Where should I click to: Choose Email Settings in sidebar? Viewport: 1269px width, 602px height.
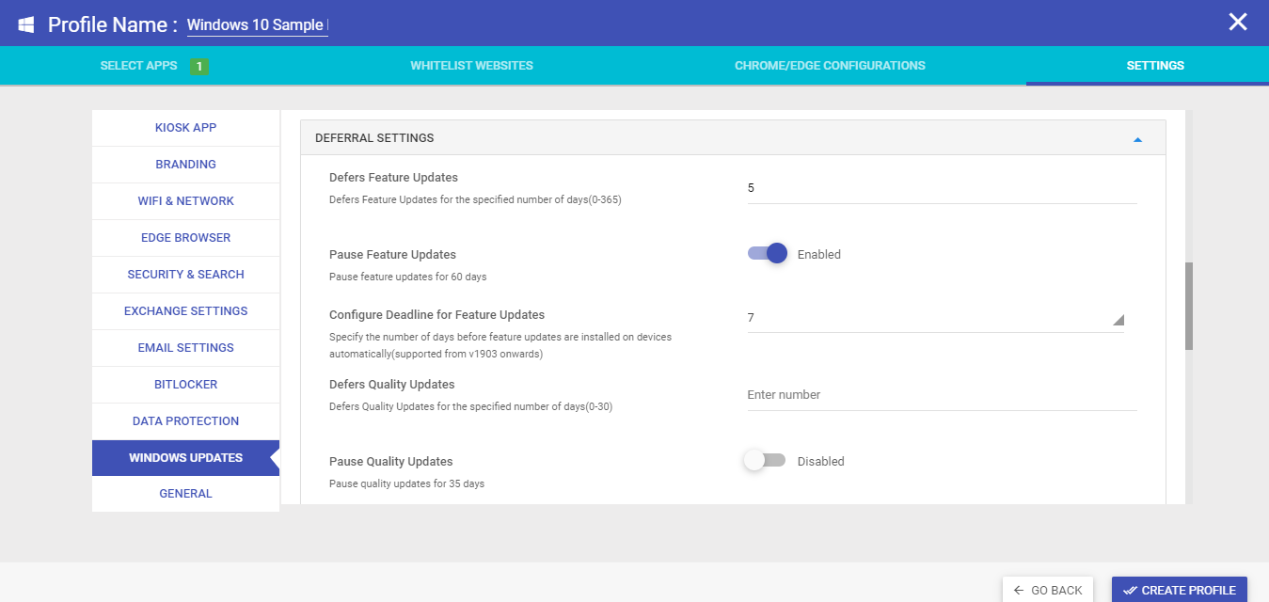pyautogui.click(x=186, y=348)
